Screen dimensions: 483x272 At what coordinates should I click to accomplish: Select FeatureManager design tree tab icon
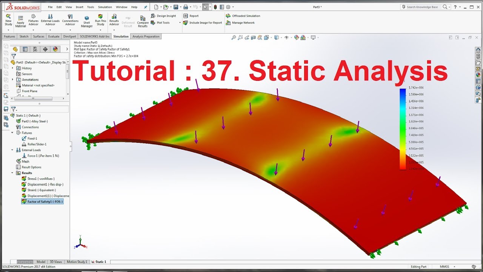[x=15, y=49]
